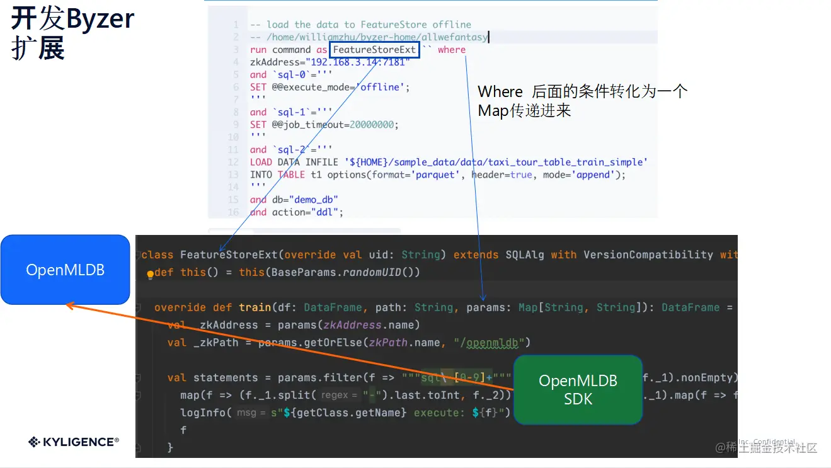The height and width of the screenshot is (468, 831).
Task: Click 'SET @@job_timeout=20000000;' line
Action: [x=324, y=125]
